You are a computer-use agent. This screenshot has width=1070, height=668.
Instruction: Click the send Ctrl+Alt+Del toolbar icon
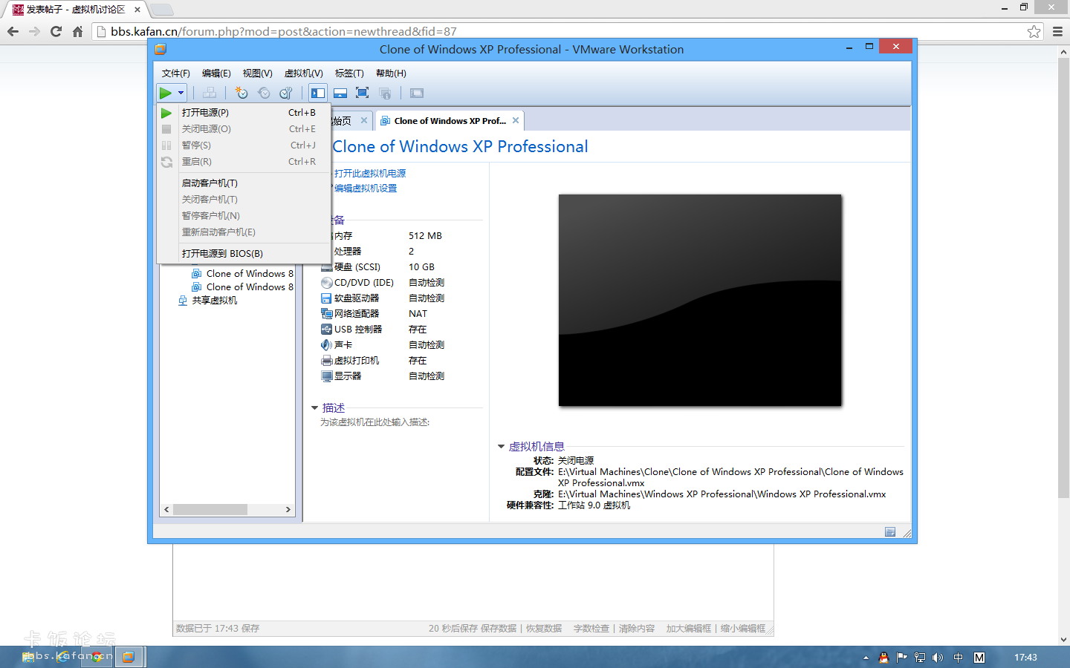pyautogui.click(x=210, y=93)
